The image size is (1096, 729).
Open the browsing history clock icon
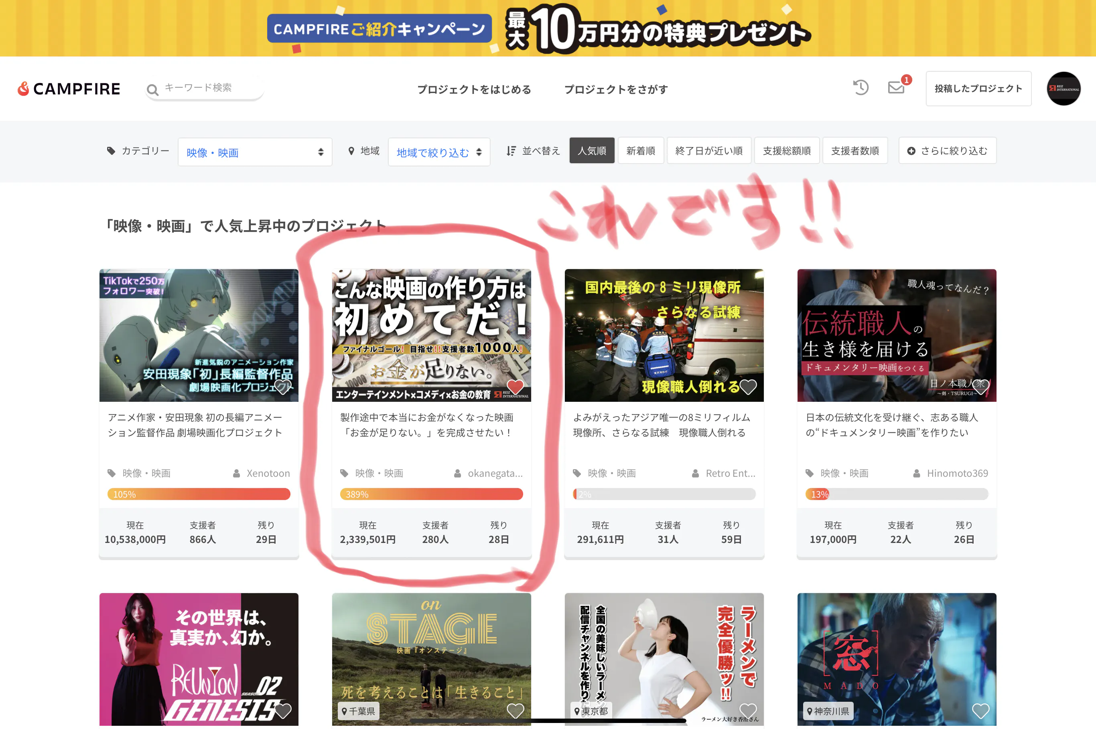click(x=860, y=87)
